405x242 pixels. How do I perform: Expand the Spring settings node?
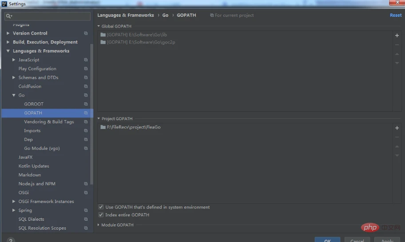click(14, 210)
